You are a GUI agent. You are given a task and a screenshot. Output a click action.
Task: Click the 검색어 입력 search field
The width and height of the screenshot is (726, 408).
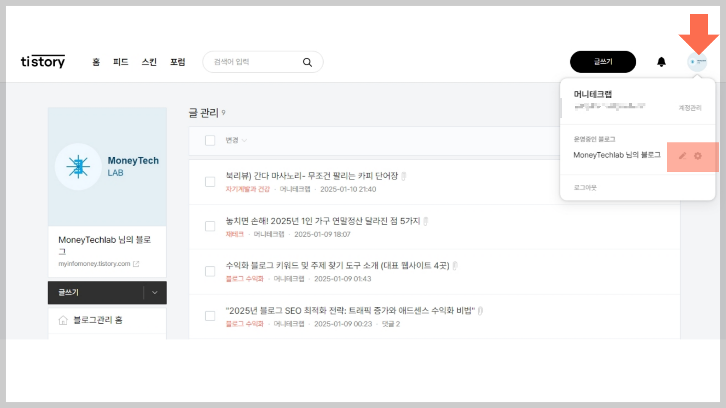[253, 62]
